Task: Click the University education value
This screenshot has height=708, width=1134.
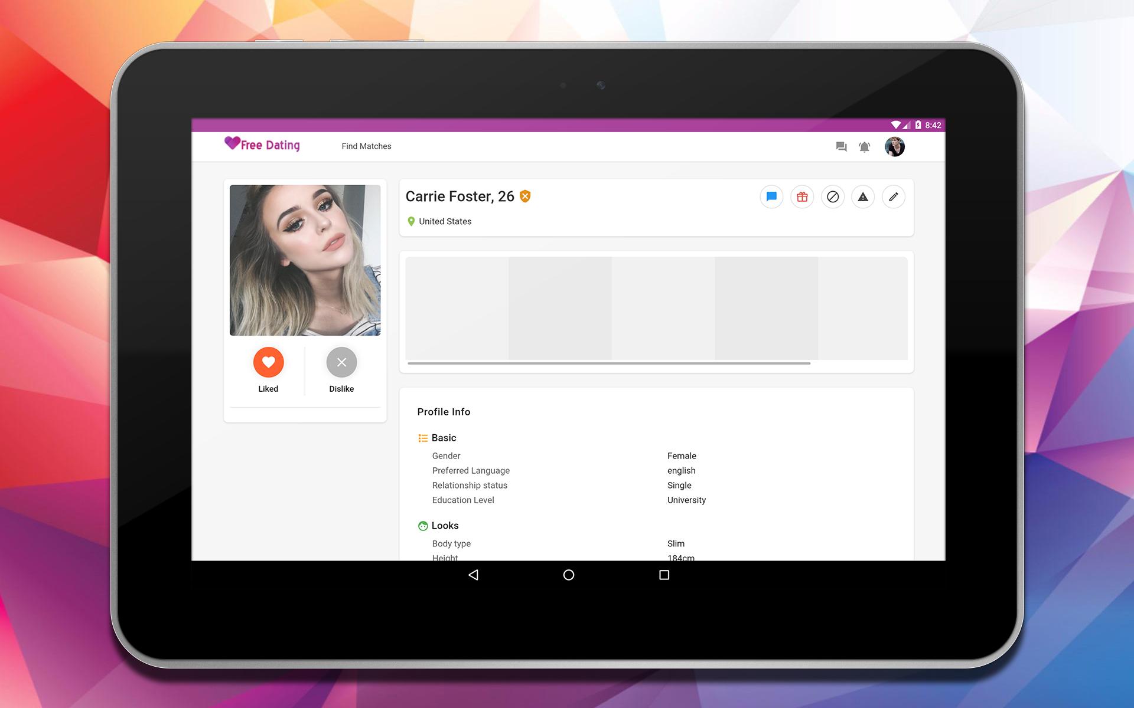Action: [x=686, y=500]
